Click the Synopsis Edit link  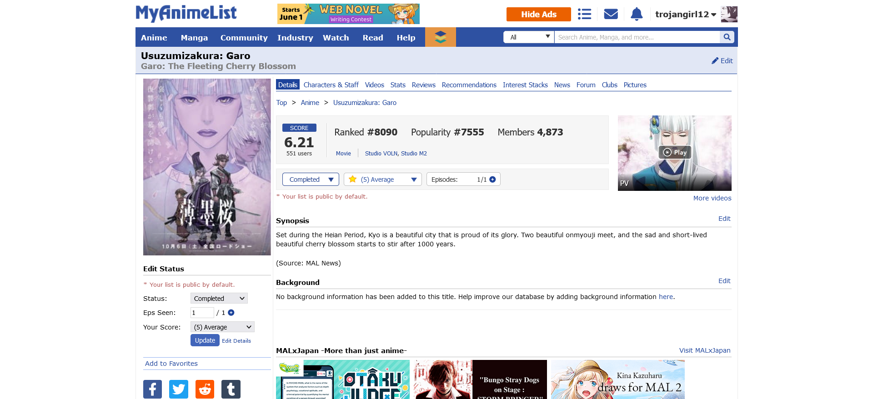724,219
